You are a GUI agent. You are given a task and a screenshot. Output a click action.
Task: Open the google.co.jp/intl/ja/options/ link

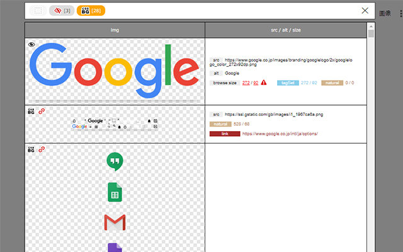[280, 134]
